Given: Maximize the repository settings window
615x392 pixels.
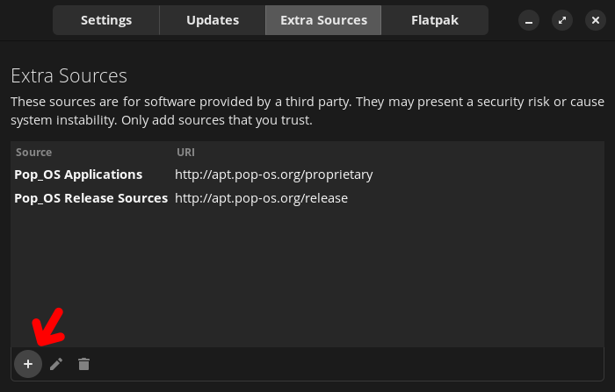Looking at the screenshot, I should (x=562, y=20).
